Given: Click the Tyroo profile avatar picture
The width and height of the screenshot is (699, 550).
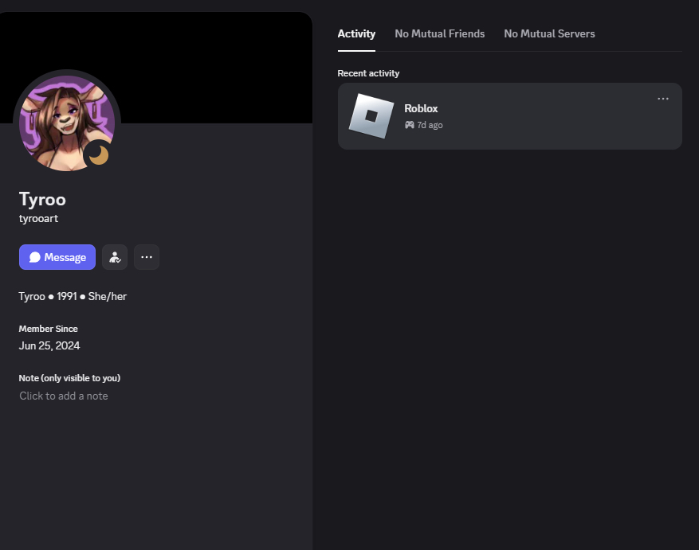Looking at the screenshot, I should [62, 119].
